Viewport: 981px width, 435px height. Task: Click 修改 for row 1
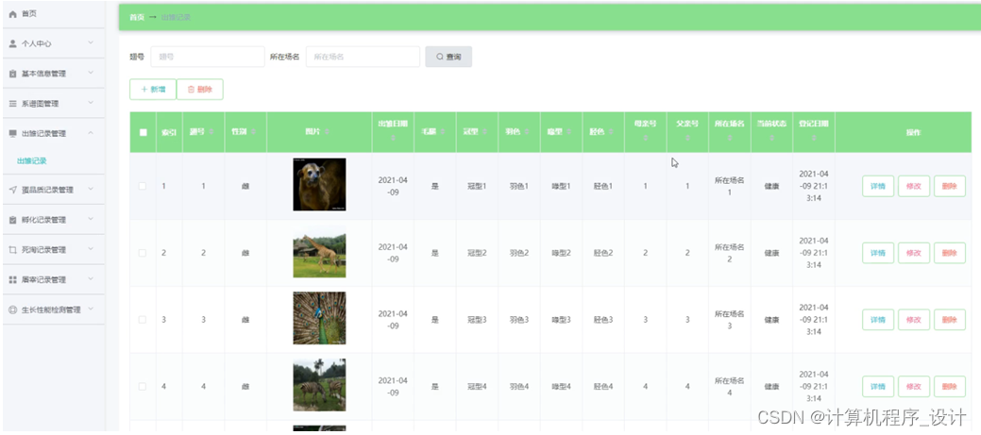click(x=914, y=186)
